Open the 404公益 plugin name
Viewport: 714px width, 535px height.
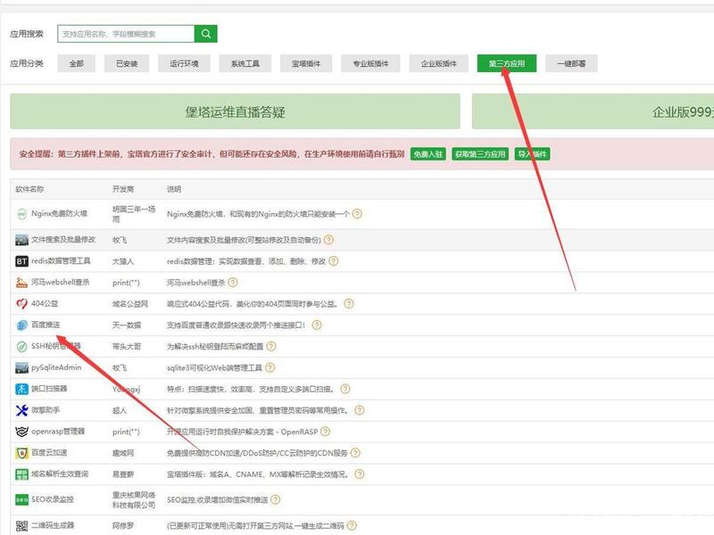pyautogui.click(x=45, y=303)
